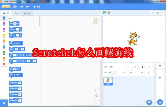Click the sprite y position field

pyautogui.click(x=149, y=67)
